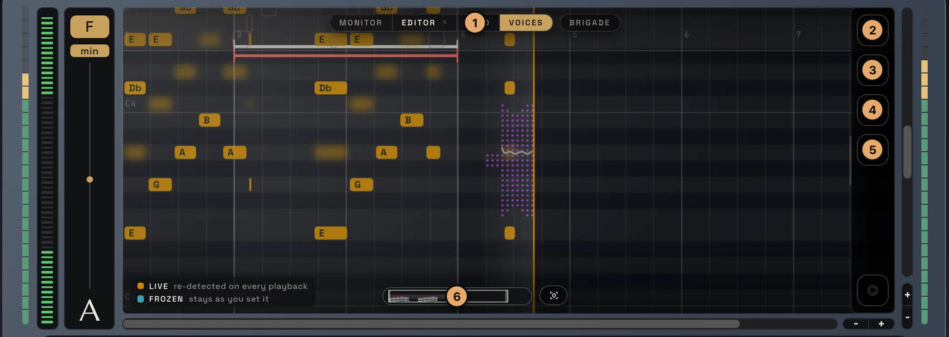Click the min scale selector
The image size is (949, 337).
(x=89, y=51)
